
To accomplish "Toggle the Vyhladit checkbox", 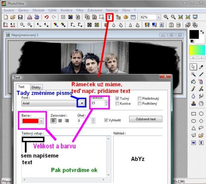I will tap(106, 120).
